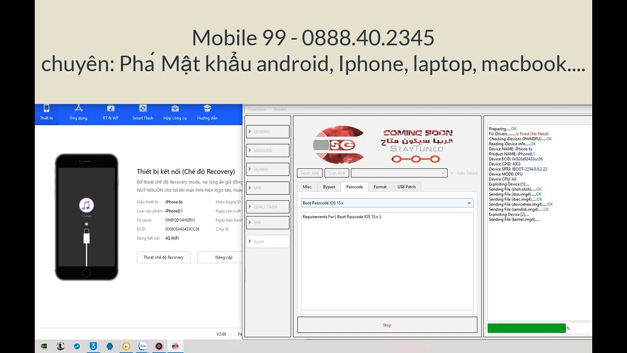Click the 'Device ECID: 0x805a92433cc26' log line
Viewport: 627px width, 353px height.
[x=515, y=159]
